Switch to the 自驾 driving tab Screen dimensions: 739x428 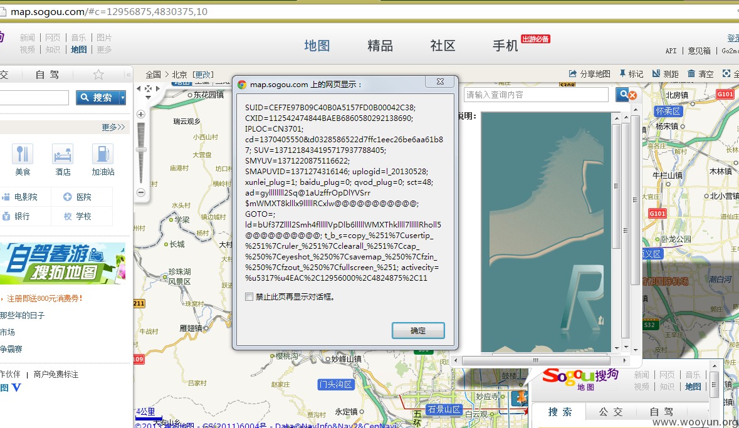pyautogui.click(x=47, y=75)
